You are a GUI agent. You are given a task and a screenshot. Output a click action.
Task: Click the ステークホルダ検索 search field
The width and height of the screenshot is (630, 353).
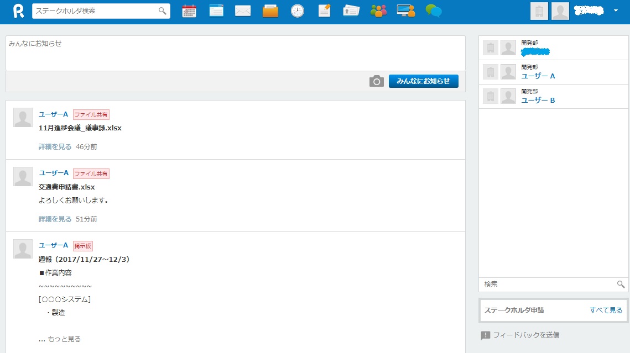94,10
